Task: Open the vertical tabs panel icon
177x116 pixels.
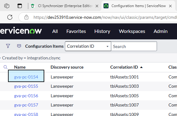Action: 20,6
